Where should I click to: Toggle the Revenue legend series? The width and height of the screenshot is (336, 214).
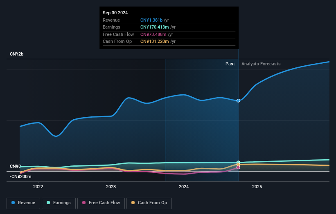pyautogui.click(x=23, y=203)
